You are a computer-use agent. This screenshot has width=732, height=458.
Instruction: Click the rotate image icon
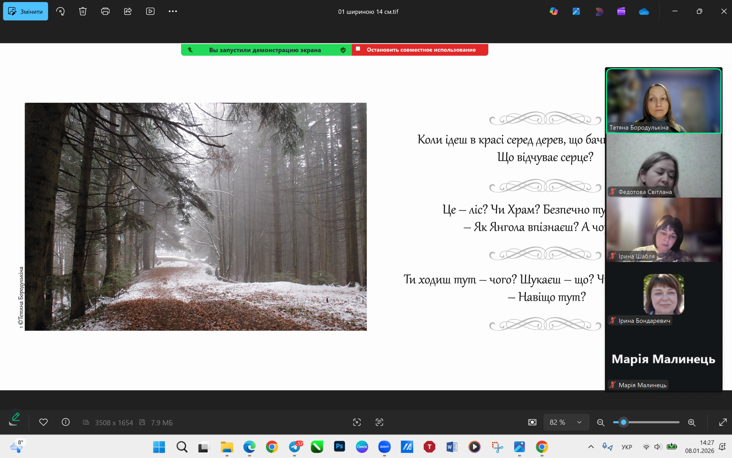pyautogui.click(x=60, y=11)
